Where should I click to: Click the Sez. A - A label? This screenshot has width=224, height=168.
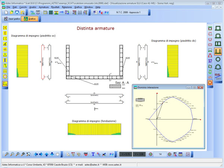click(x=122, y=83)
